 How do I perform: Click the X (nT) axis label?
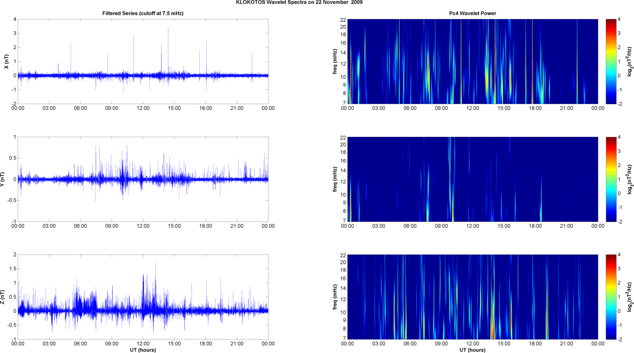click(6, 61)
